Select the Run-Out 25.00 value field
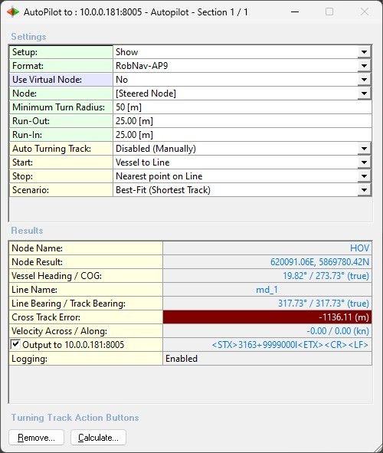 (x=242, y=121)
